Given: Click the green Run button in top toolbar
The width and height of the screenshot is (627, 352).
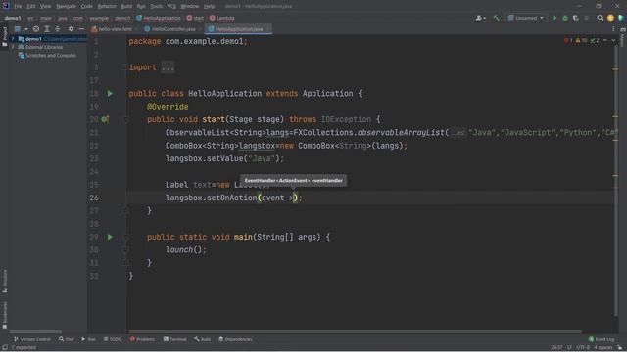Looking at the screenshot, I should (x=555, y=18).
